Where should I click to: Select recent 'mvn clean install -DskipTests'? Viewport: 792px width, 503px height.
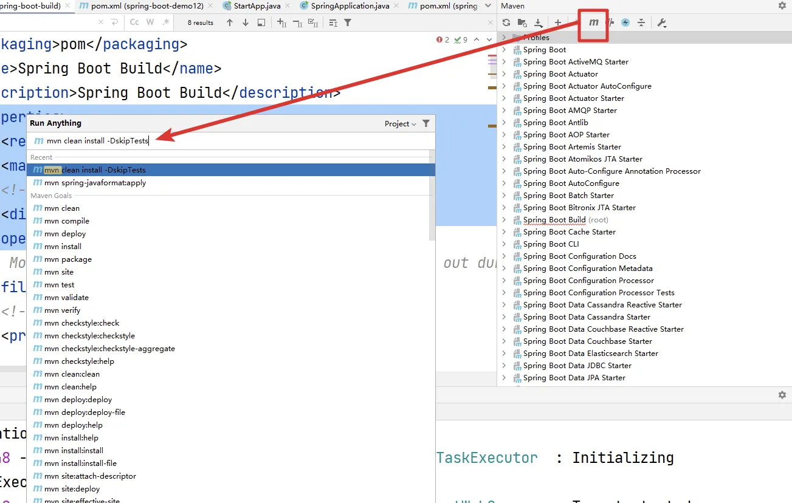click(x=231, y=170)
